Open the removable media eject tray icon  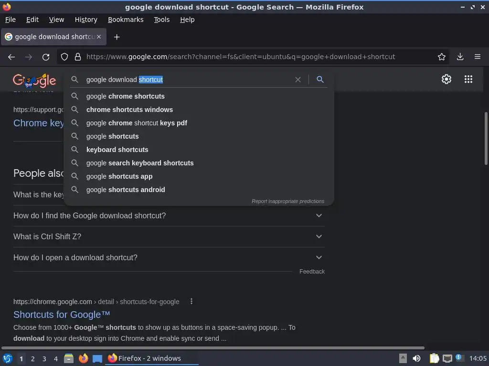[403, 358]
